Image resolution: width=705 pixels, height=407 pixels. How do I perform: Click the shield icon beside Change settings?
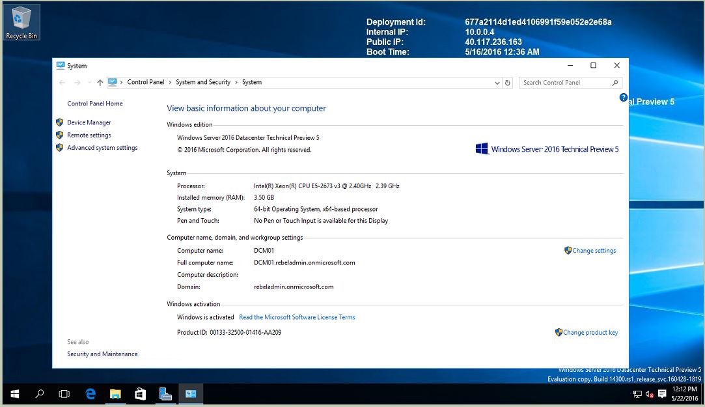(568, 251)
